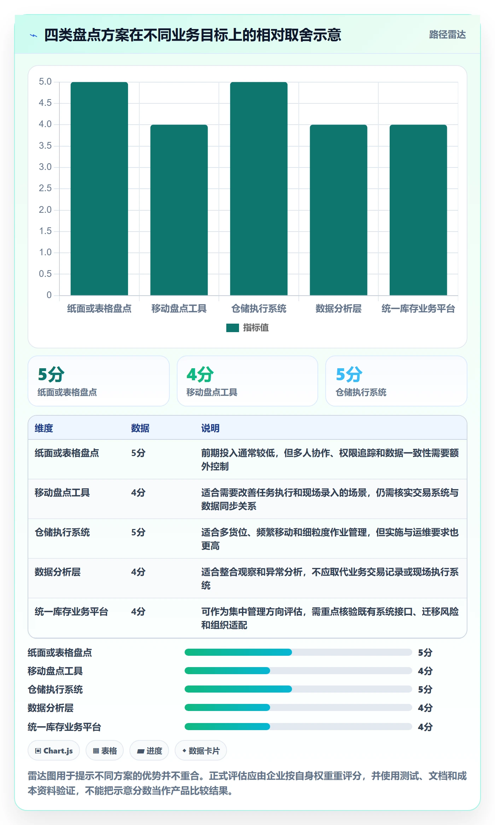Toggle the 指标值 legend color swatch
495x825 pixels.
pos(233,328)
